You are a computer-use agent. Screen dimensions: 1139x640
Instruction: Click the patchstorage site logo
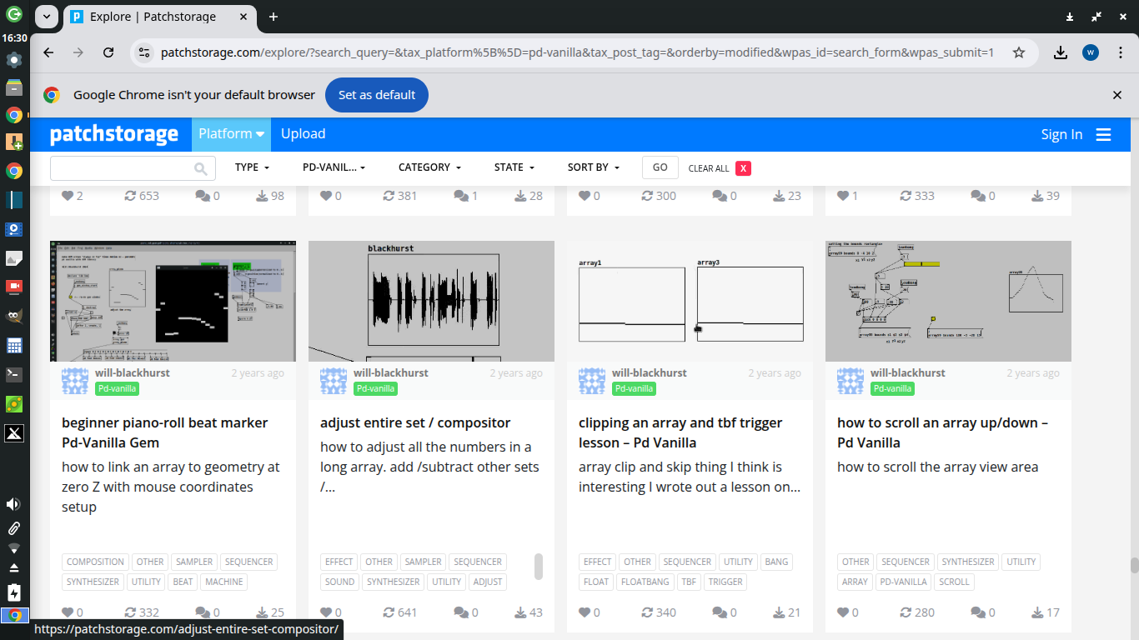(115, 134)
